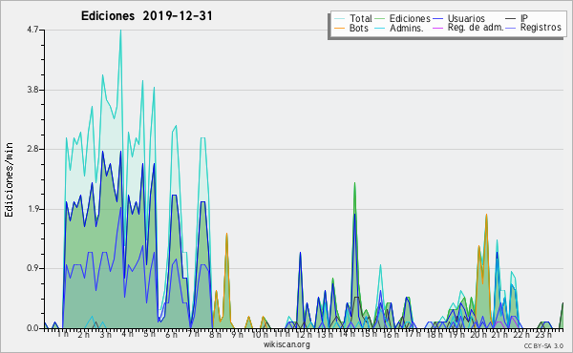Click the y-axis label 'Ediciones/min'

pyautogui.click(x=9, y=179)
